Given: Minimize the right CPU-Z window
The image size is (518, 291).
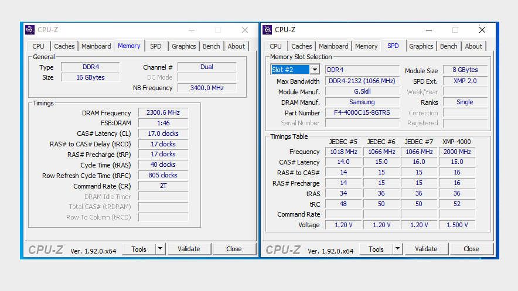Looking at the screenshot, I should 429,30.
